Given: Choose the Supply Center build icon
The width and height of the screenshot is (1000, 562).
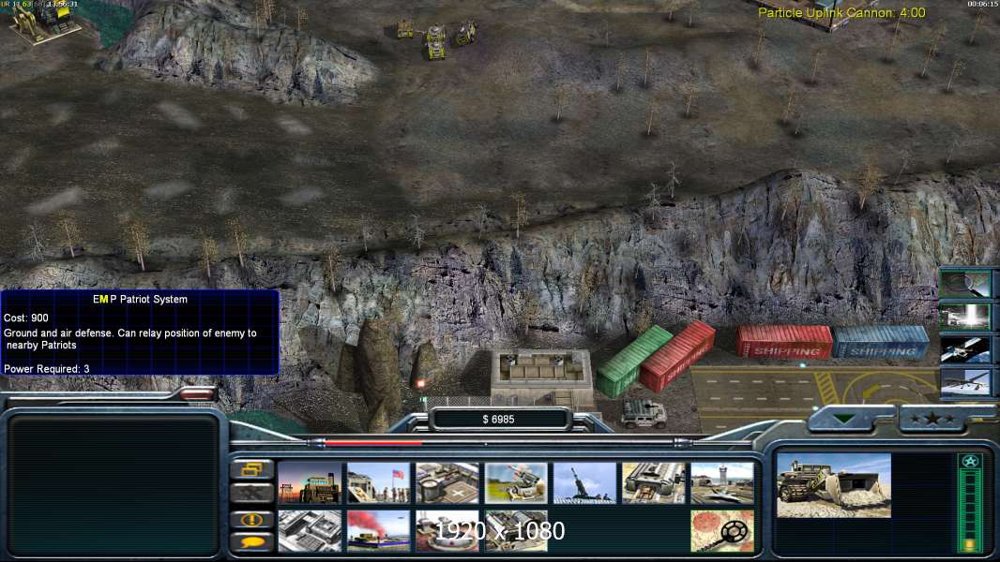Looking at the screenshot, I should tap(447, 483).
